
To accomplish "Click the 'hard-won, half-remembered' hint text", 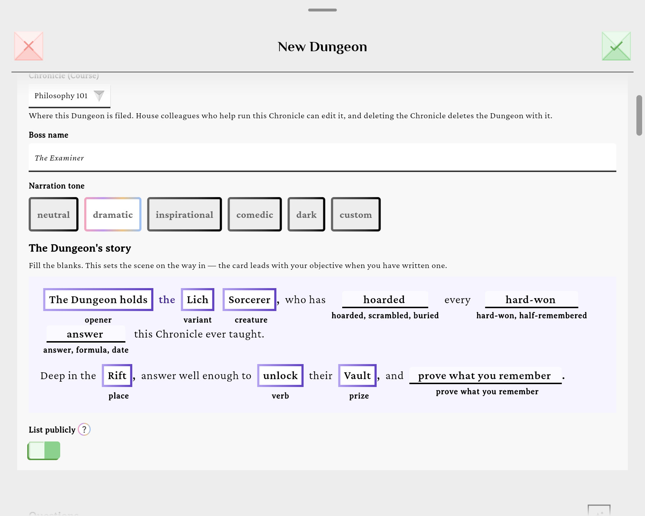I will [532, 315].
